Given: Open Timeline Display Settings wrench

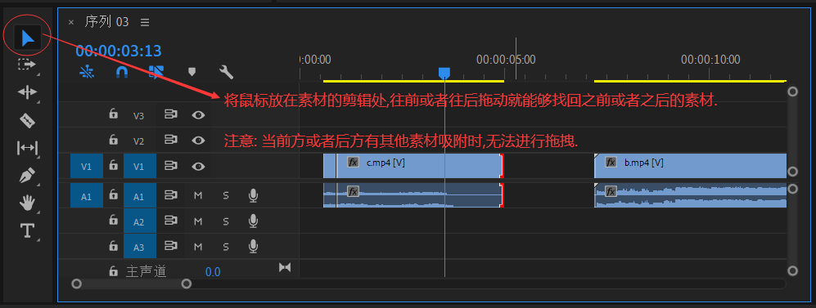Looking at the screenshot, I should point(227,72).
